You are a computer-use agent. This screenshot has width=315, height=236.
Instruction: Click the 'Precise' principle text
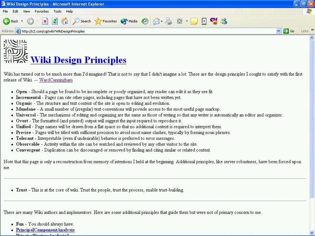[x=23, y=132]
